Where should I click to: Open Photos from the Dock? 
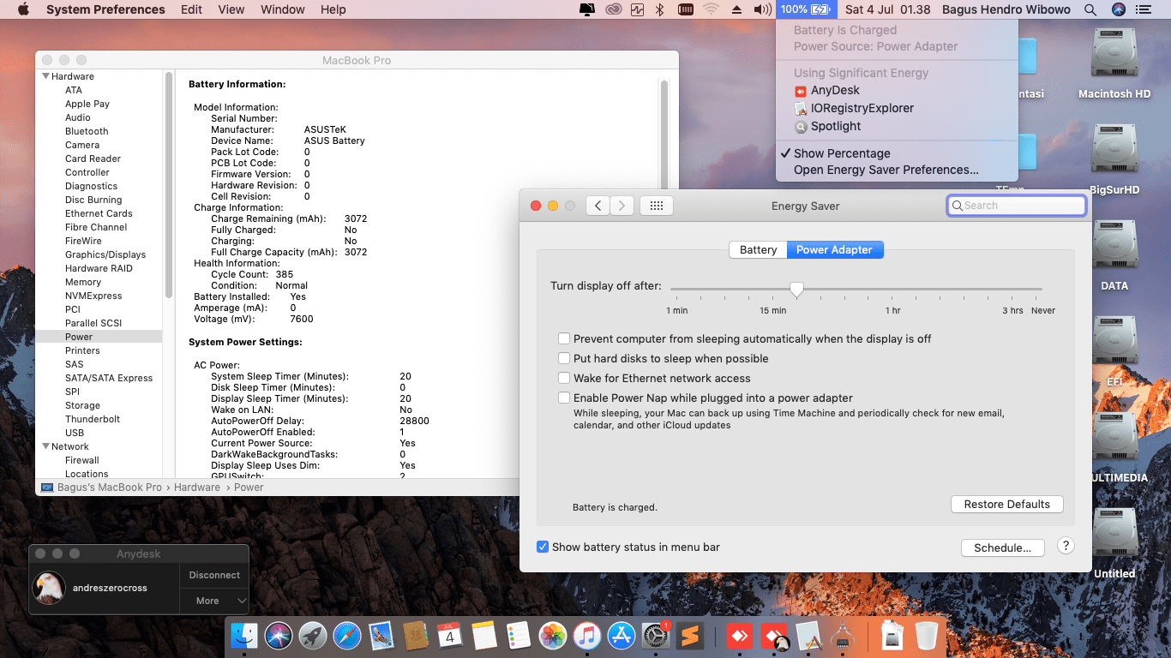point(553,636)
